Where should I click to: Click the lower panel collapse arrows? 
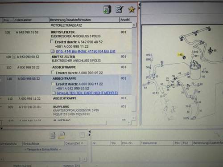point(89,133)
